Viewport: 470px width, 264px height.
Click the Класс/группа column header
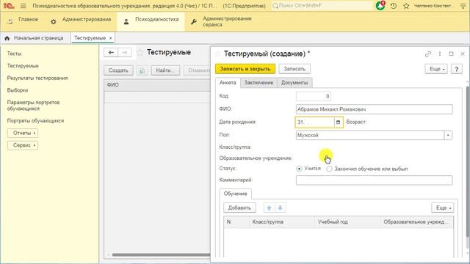282,222
